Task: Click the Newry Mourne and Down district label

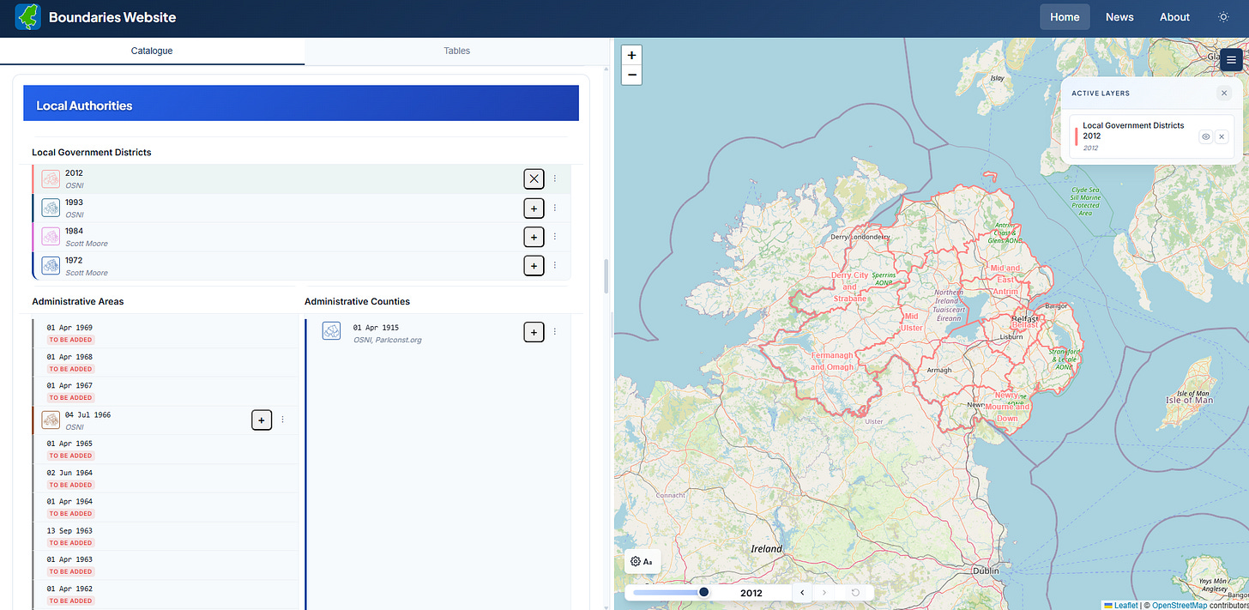Action: [1007, 407]
